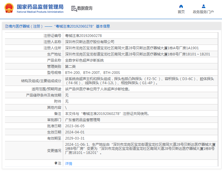Click the 数据查询 magnifier document icon
The height and width of the screenshot is (173, 222).
coord(74,9)
